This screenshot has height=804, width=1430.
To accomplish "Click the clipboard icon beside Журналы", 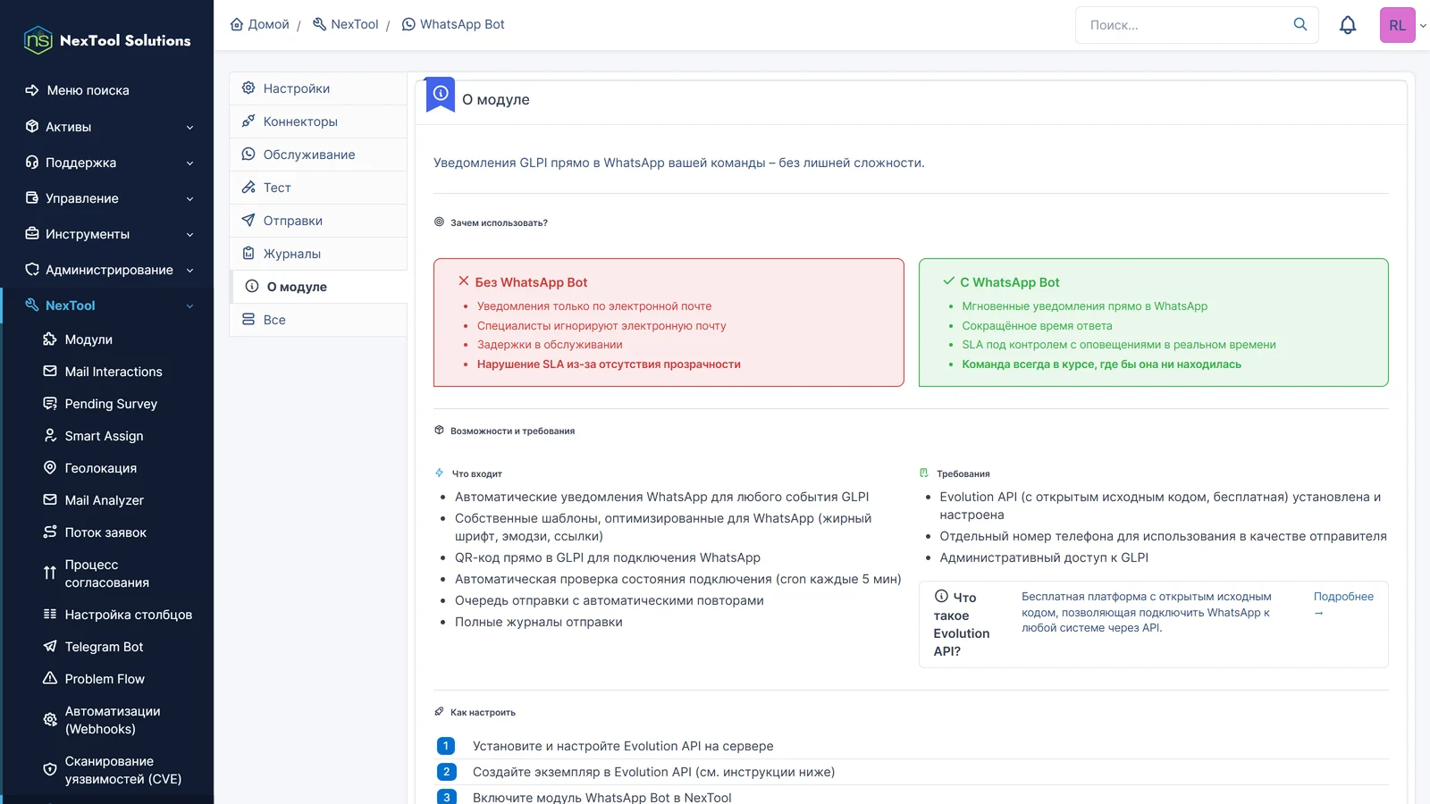I will [x=248, y=253].
